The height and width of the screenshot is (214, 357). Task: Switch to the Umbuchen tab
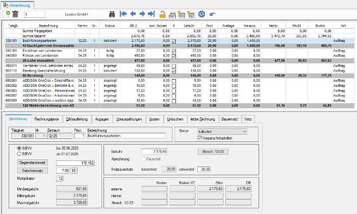click(x=175, y=119)
